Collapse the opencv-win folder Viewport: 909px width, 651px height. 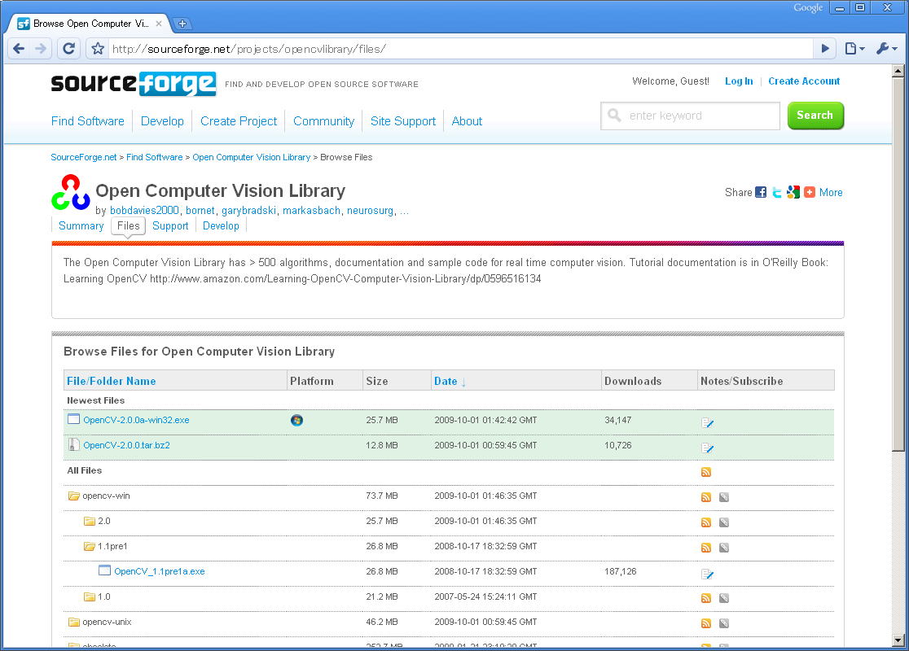pos(73,496)
